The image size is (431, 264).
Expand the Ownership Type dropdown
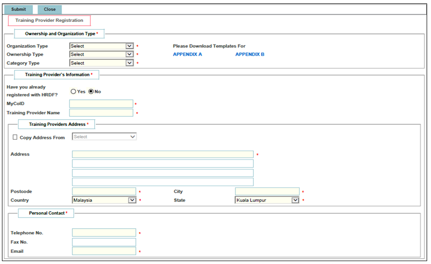(x=101, y=54)
